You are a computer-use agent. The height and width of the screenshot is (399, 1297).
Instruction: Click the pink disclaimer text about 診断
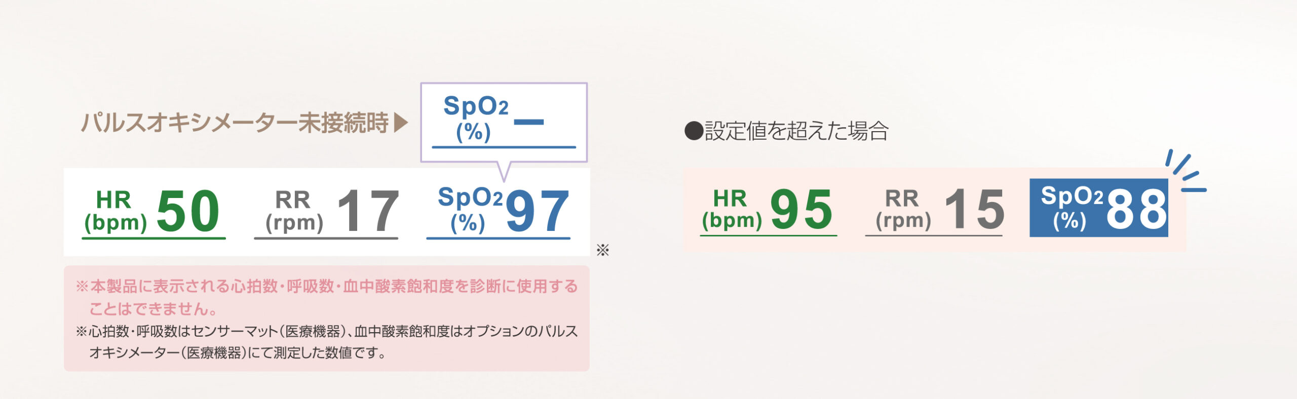click(327, 297)
